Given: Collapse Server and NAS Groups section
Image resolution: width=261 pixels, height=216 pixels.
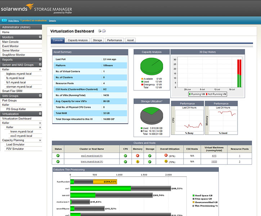Looking at the screenshot, I should [x=40, y=64].
